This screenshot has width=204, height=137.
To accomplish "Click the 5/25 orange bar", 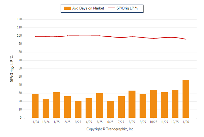I will point(100,105).
